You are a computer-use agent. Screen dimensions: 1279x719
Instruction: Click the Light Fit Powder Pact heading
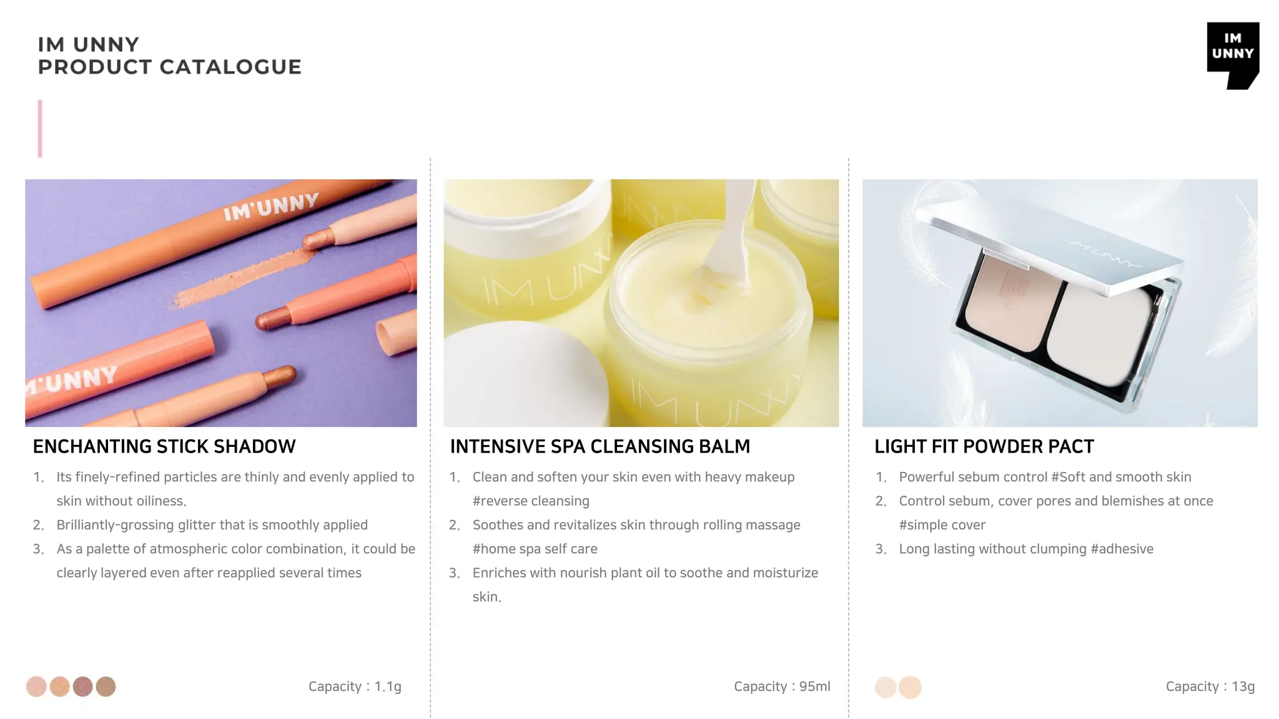coord(984,446)
